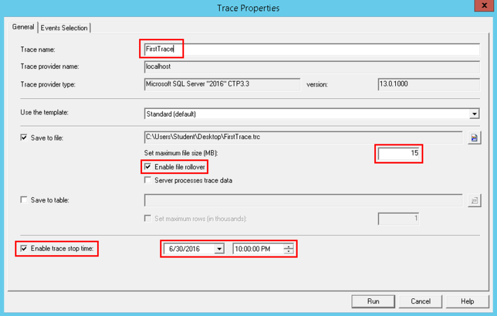497x316 pixels.
Task: Click in the Trace name field
Action: pyautogui.click(x=312, y=49)
